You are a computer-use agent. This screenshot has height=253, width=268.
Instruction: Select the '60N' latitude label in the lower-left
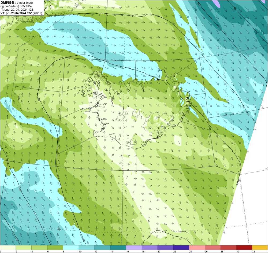tap(59, 229)
